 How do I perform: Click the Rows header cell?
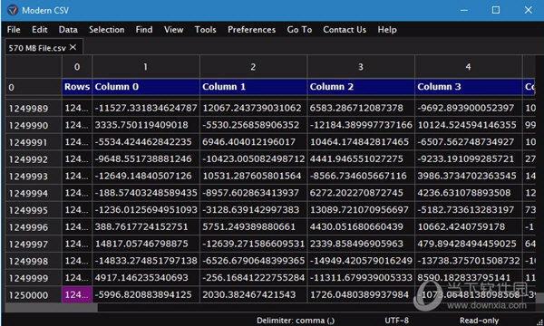point(77,87)
